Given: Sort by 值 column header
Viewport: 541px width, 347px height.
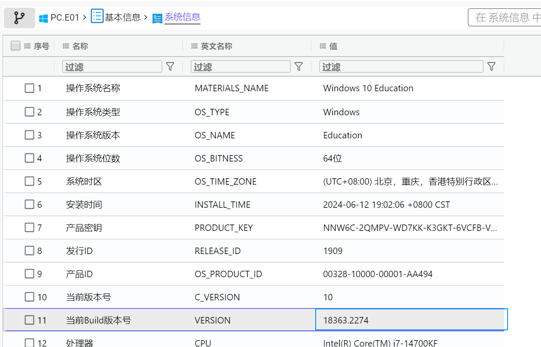Looking at the screenshot, I should click(x=333, y=46).
